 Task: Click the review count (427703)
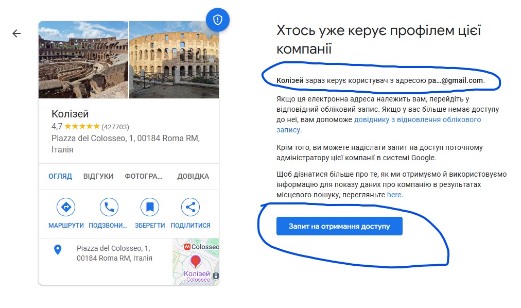[115, 127]
